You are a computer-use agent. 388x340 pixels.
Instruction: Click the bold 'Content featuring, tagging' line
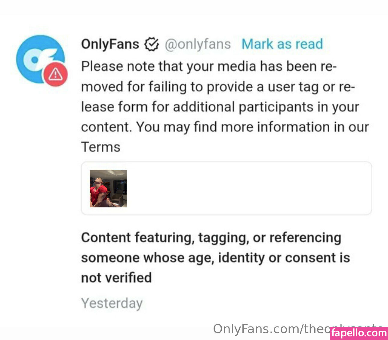point(211,238)
